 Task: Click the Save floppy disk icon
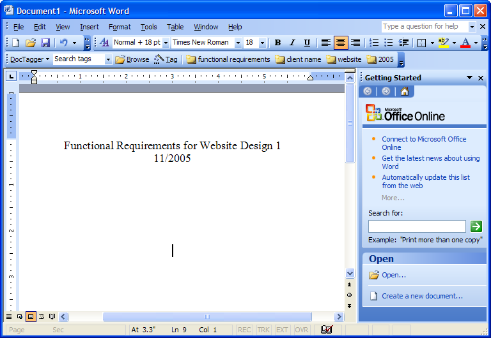pyautogui.click(x=45, y=43)
